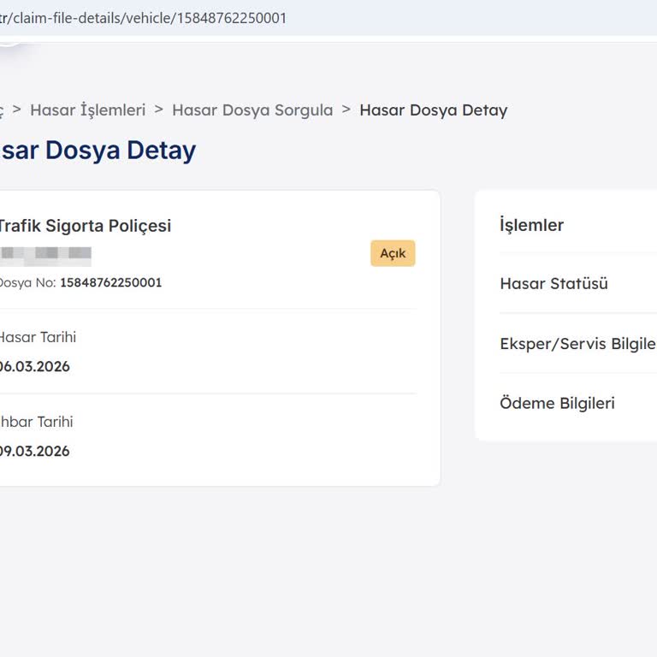This screenshot has height=657, width=657.
Task: Click the İhbar Tarihi label
Action: (x=36, y=422)
